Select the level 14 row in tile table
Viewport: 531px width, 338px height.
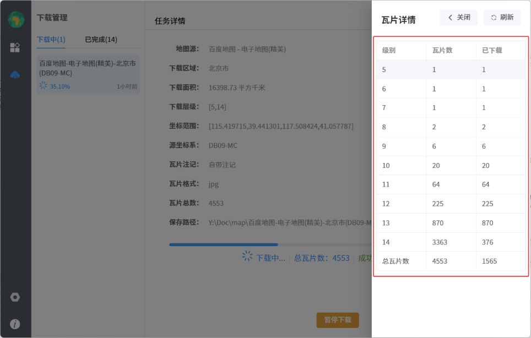coord(451,242)
